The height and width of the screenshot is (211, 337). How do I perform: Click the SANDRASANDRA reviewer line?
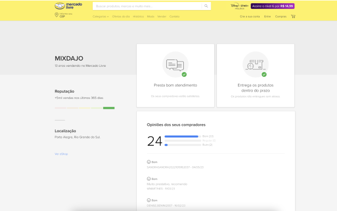[175, 167]
